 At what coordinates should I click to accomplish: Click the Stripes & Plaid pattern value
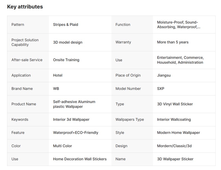tap(65, 25)
